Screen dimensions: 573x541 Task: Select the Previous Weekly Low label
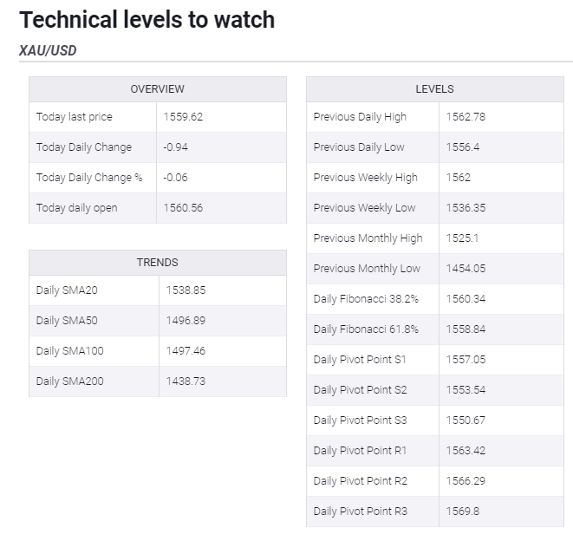click(364, 208)
